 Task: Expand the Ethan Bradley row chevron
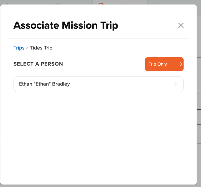(x=175, y=84)
